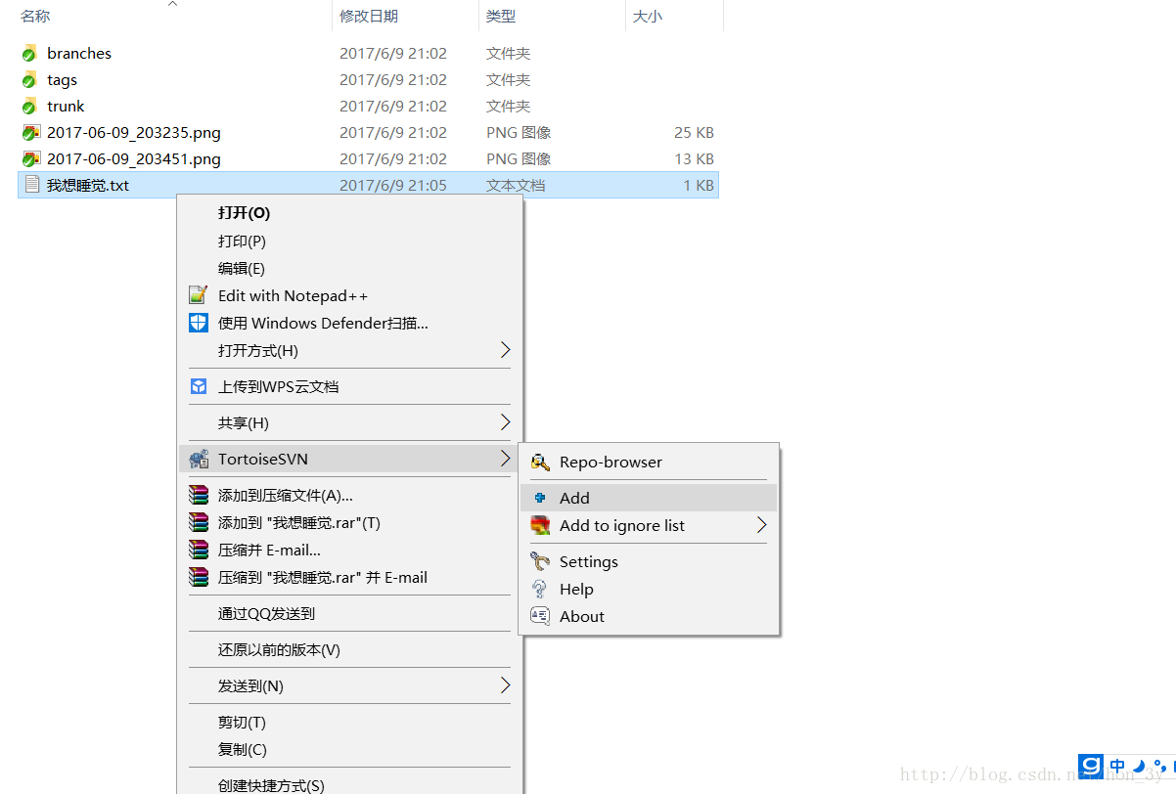
Task: Click the 中 input method indicator in tray
Action: (x=1116, y=767)
